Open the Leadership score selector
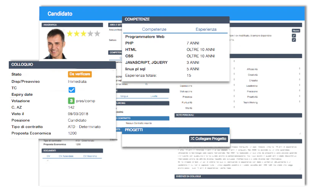The image size is (315, 195). 299,85
